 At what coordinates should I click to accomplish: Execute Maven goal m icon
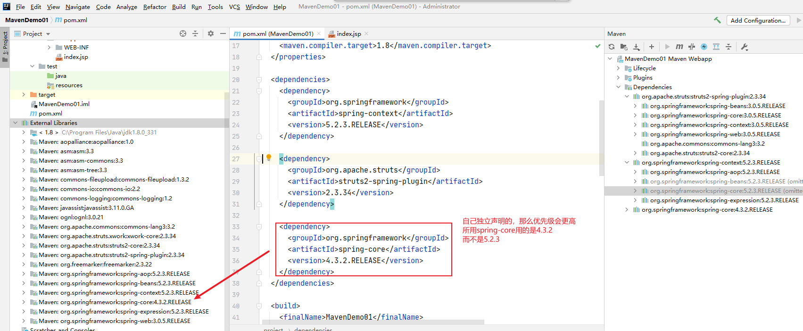[679, 47]
